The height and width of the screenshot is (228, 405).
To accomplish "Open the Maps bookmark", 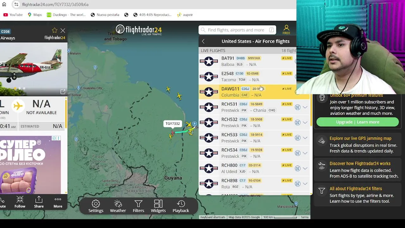I will pos(34,15).
